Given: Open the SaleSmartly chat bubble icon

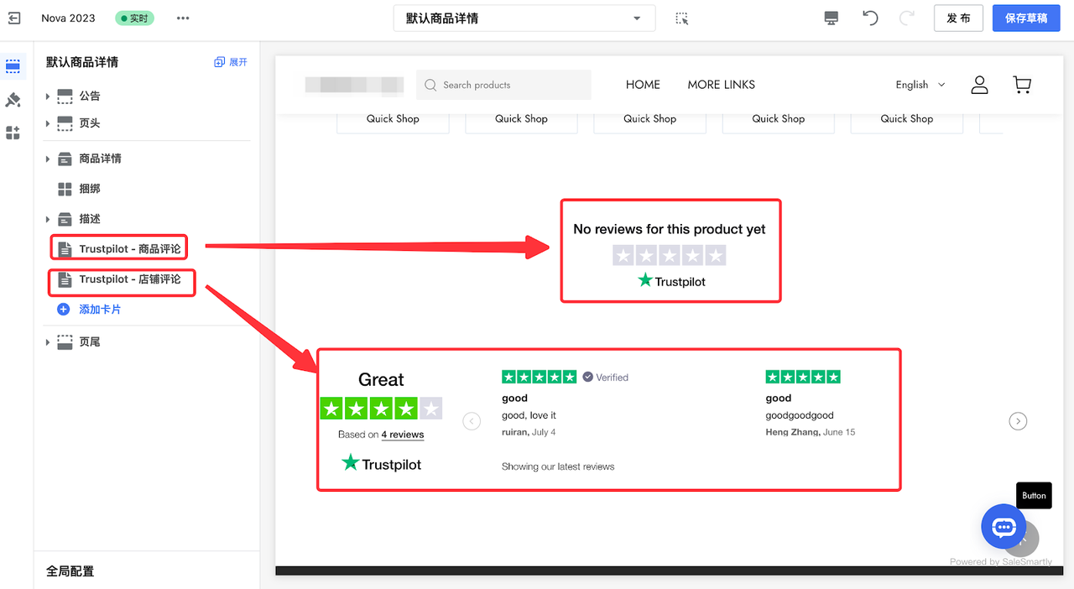Looking at the screenshot, I should (x=1004, y=527).
